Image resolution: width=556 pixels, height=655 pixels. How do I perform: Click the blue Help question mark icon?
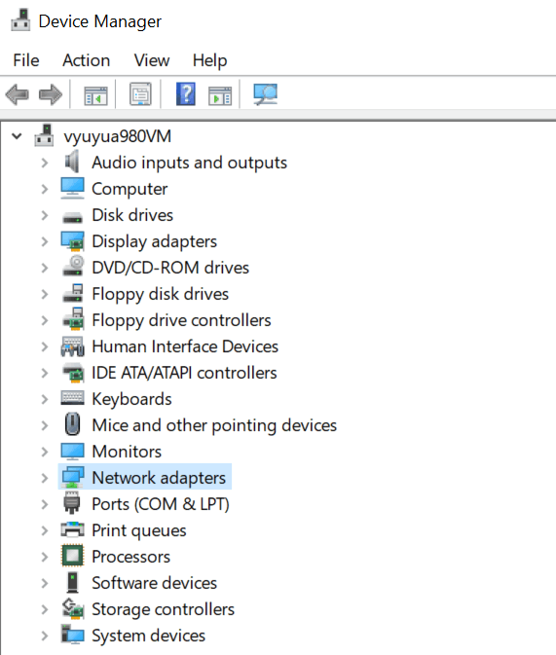click(186, 94)
